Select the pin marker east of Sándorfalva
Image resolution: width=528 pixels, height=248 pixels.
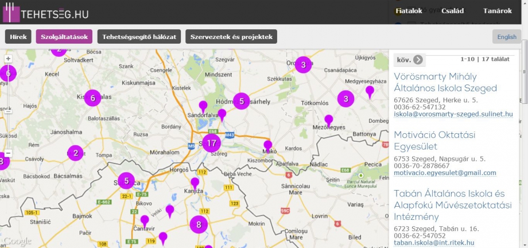(x=222, y=115)
